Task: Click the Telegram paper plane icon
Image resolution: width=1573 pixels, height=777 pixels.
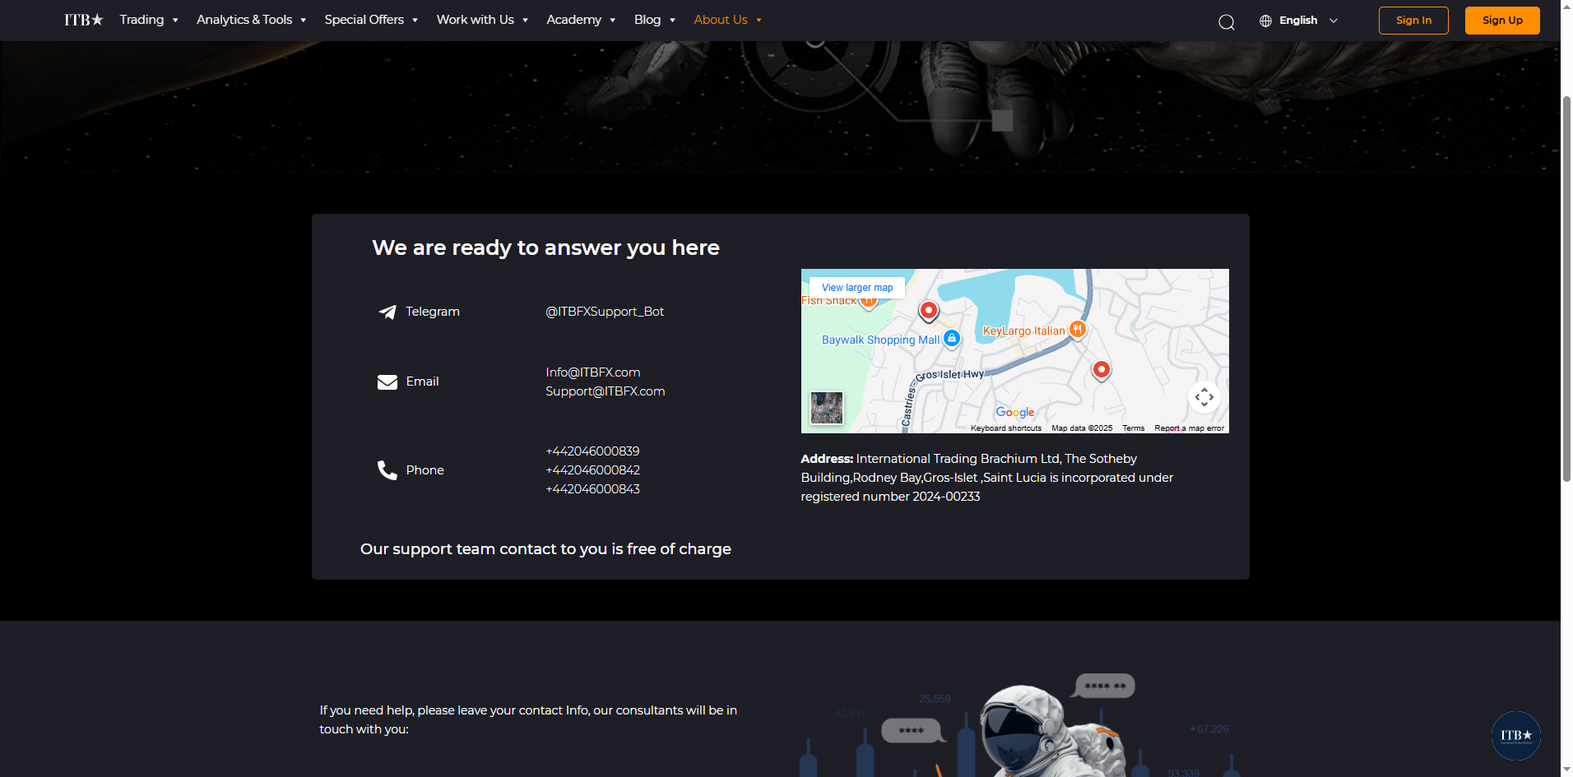Action: [x=387, y=312]
